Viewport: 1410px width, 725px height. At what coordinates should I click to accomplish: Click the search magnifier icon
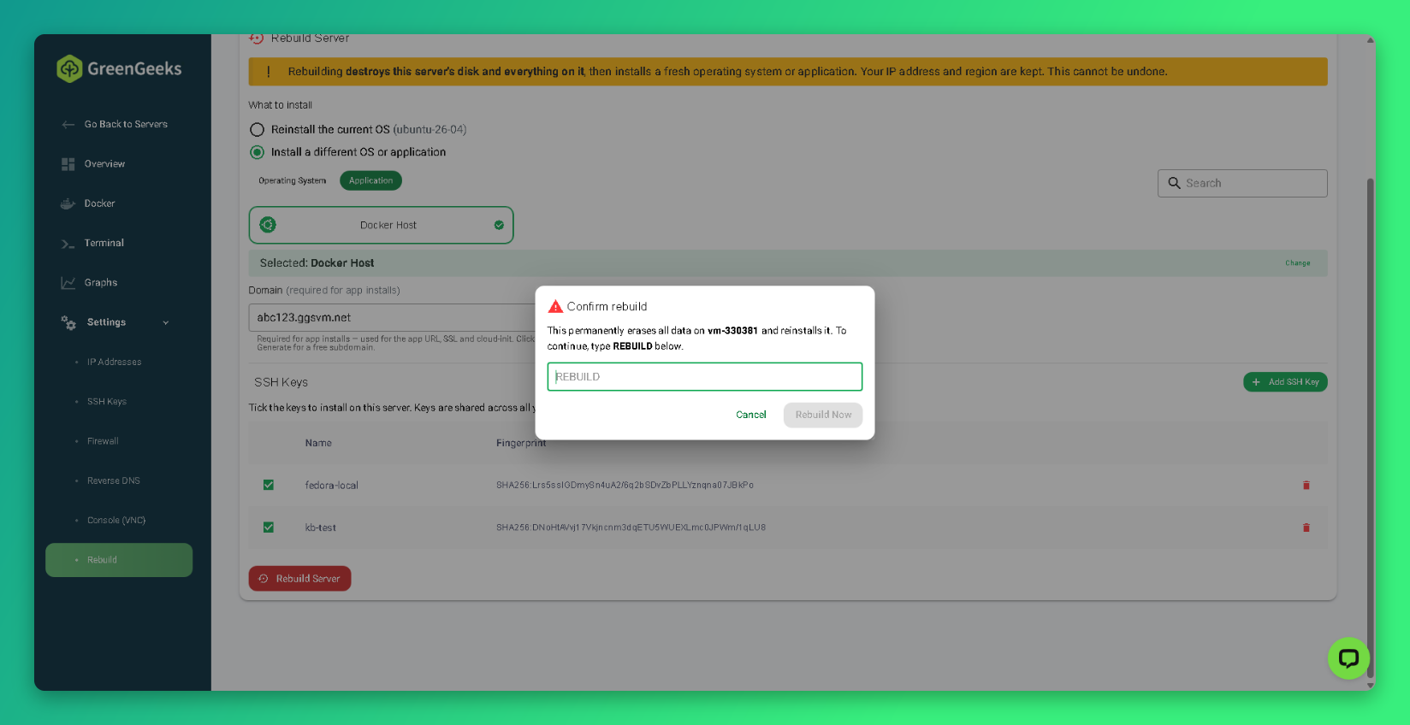[x=1174, y=183]
